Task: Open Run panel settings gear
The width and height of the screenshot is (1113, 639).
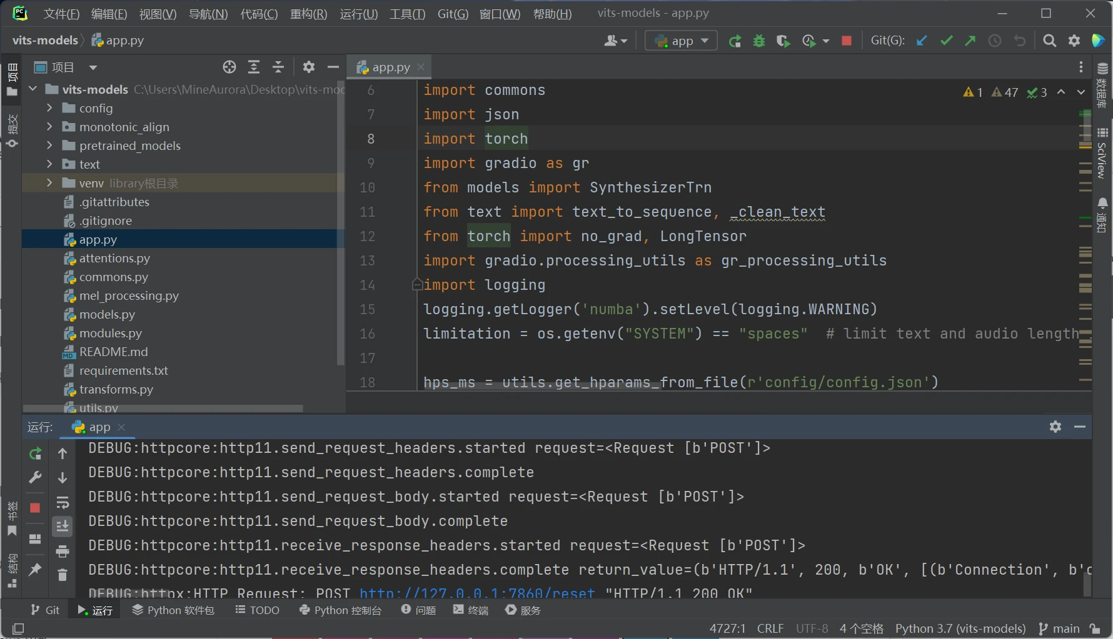Action: 1055,427
